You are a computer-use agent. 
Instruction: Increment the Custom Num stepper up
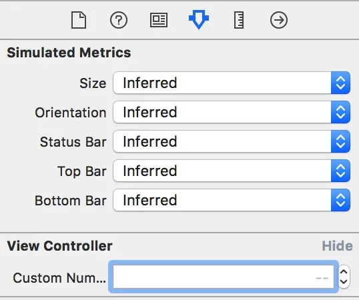(x=344, y=272)
